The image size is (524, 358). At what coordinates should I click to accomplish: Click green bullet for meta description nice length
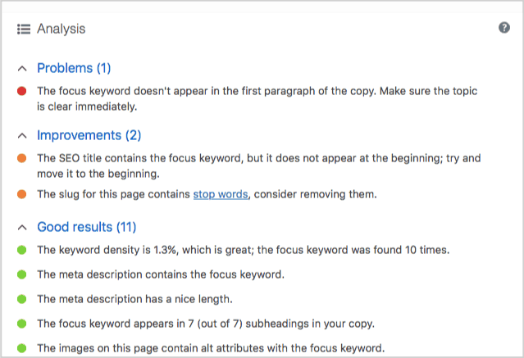(21, 298)
